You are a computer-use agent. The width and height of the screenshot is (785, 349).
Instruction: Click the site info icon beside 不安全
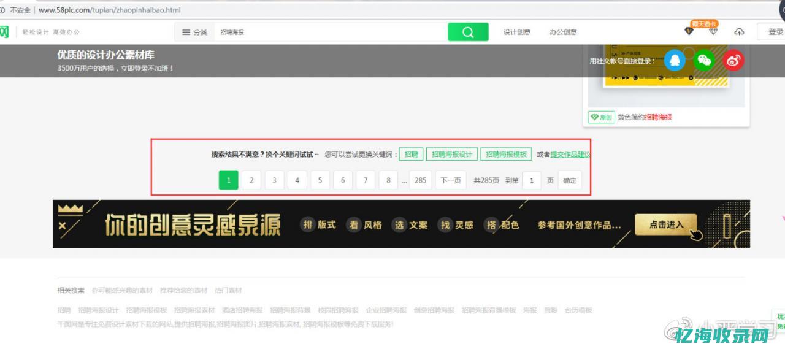point(3,10)
